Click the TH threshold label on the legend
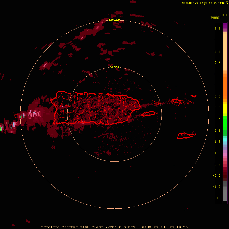 coord(219,198)
